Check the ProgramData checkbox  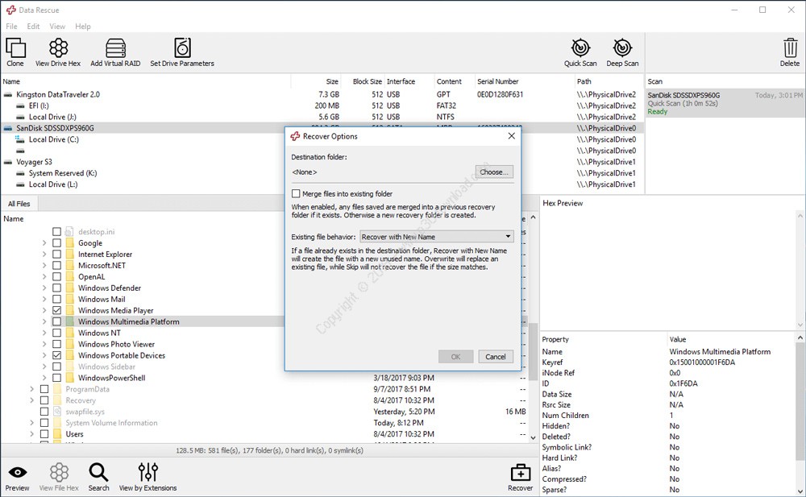pos(44,390)
